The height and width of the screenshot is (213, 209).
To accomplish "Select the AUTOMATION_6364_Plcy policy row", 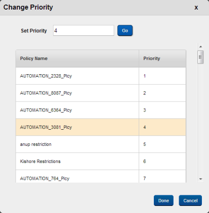I will click(x=101, y=110).
